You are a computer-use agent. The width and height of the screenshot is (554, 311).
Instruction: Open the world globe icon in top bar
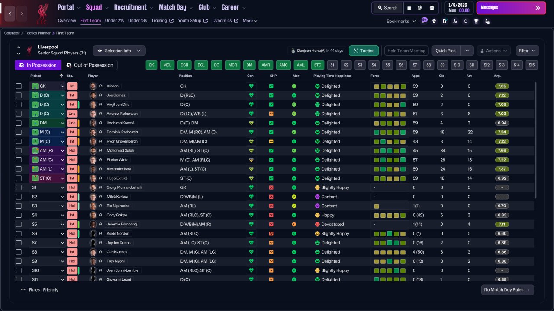point(419,8)
